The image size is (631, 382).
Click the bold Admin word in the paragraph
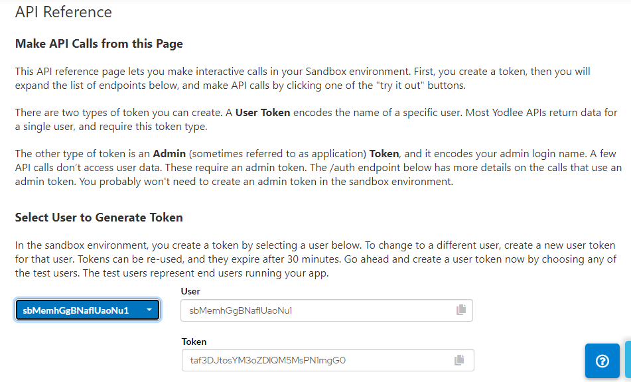click(x=169, y=154)
